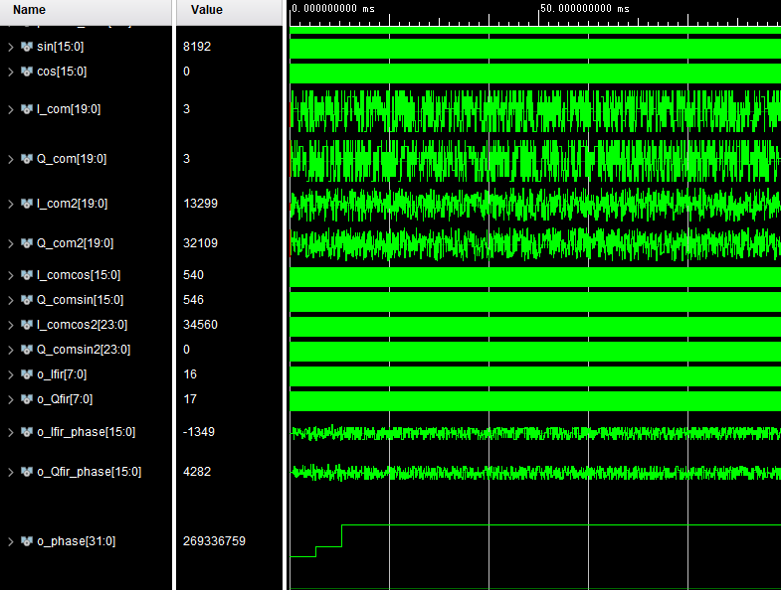Select the I_com2[19:0] signal name
The height and width of the screenshot is (590, 781).
click(73, 204)
